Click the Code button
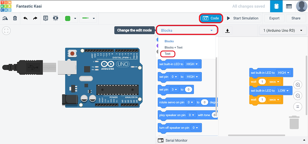 211,18
